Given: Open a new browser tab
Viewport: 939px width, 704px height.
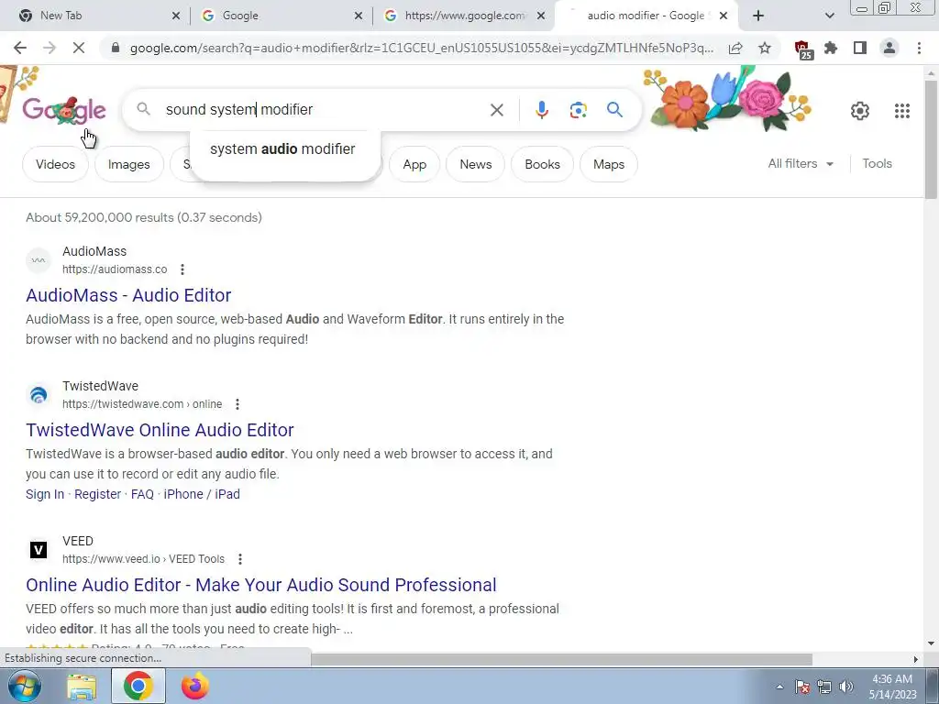Looking at the screenshot, I should [x=758, y=16].
